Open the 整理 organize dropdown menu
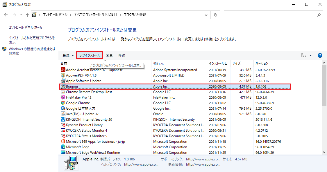327x172 pixels. click(68, 55)
